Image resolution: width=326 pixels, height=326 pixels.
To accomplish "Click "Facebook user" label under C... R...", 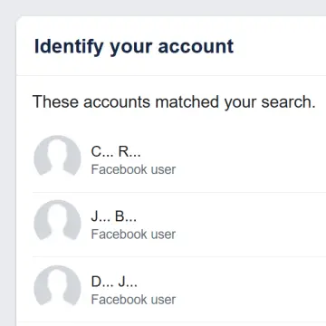I will tap(133, 169).
